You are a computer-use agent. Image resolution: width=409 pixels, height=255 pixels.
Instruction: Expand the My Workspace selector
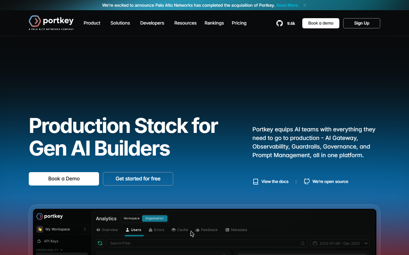[x=62, y=229]
